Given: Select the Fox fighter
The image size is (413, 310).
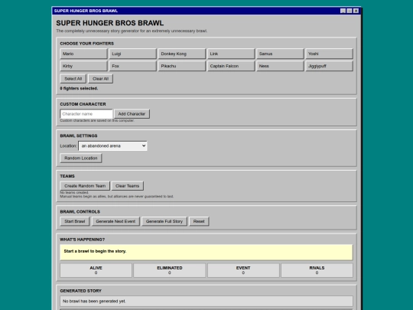Looking at the screenshot, I should coord(133,66).
